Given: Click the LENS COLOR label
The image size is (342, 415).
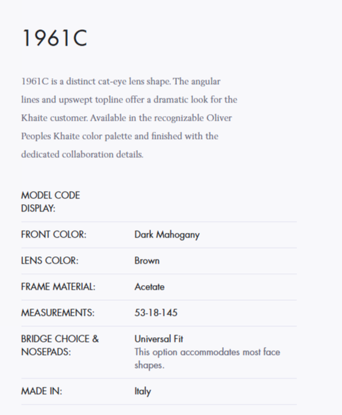Looking at the screenshot, I should click(49, 261).
